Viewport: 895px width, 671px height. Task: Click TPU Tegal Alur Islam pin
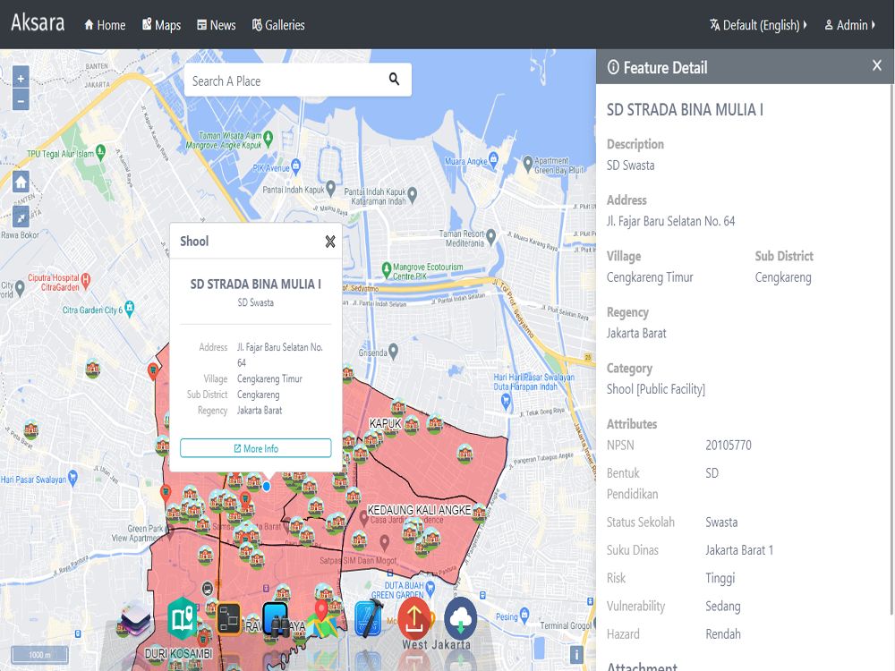click(x=101, y=152)
